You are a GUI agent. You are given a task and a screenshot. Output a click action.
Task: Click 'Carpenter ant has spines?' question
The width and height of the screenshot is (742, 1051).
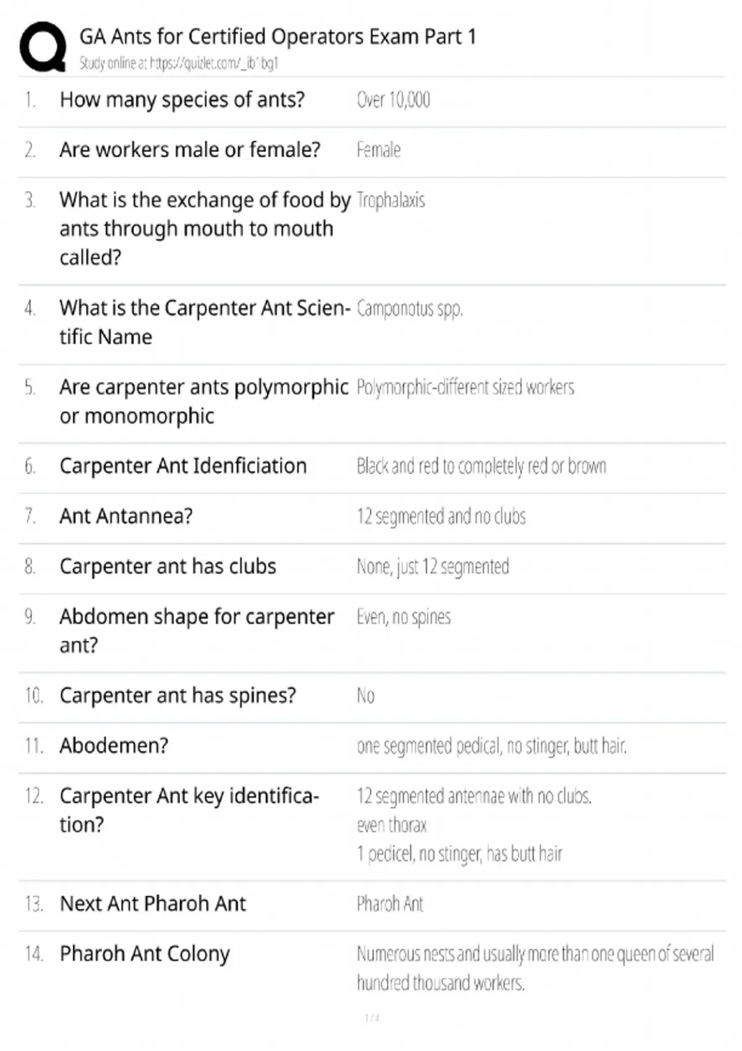[x=177, y=696]
